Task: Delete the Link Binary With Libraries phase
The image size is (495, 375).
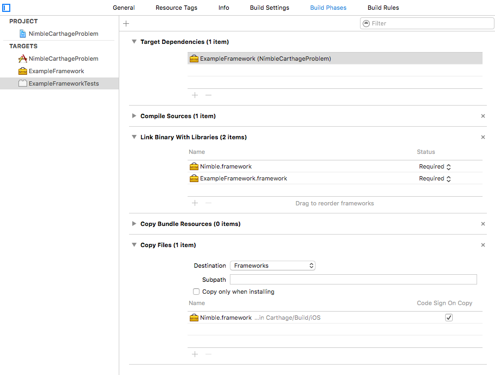Action: [483, 137]
